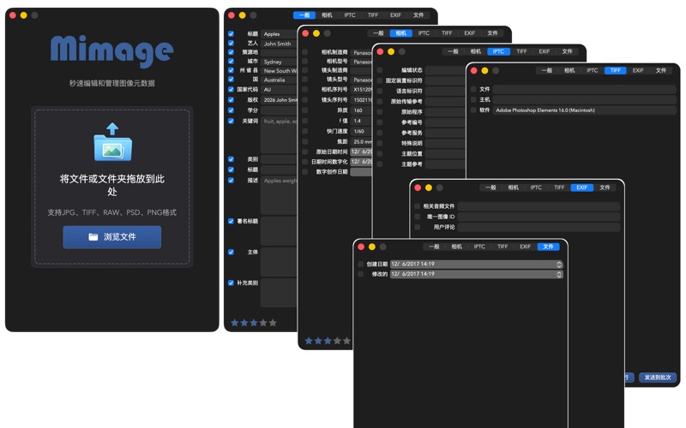Open the EXIF tab in the camera details window
Image resolution: width=686 pixels, height=428 pixels.
tap(469, 33)
